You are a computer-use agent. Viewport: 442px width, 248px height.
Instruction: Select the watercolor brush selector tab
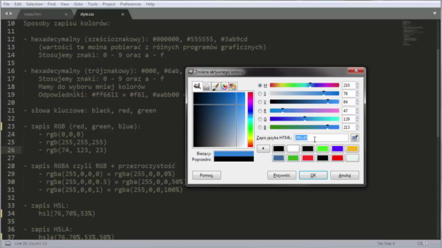tap(215, 87)
